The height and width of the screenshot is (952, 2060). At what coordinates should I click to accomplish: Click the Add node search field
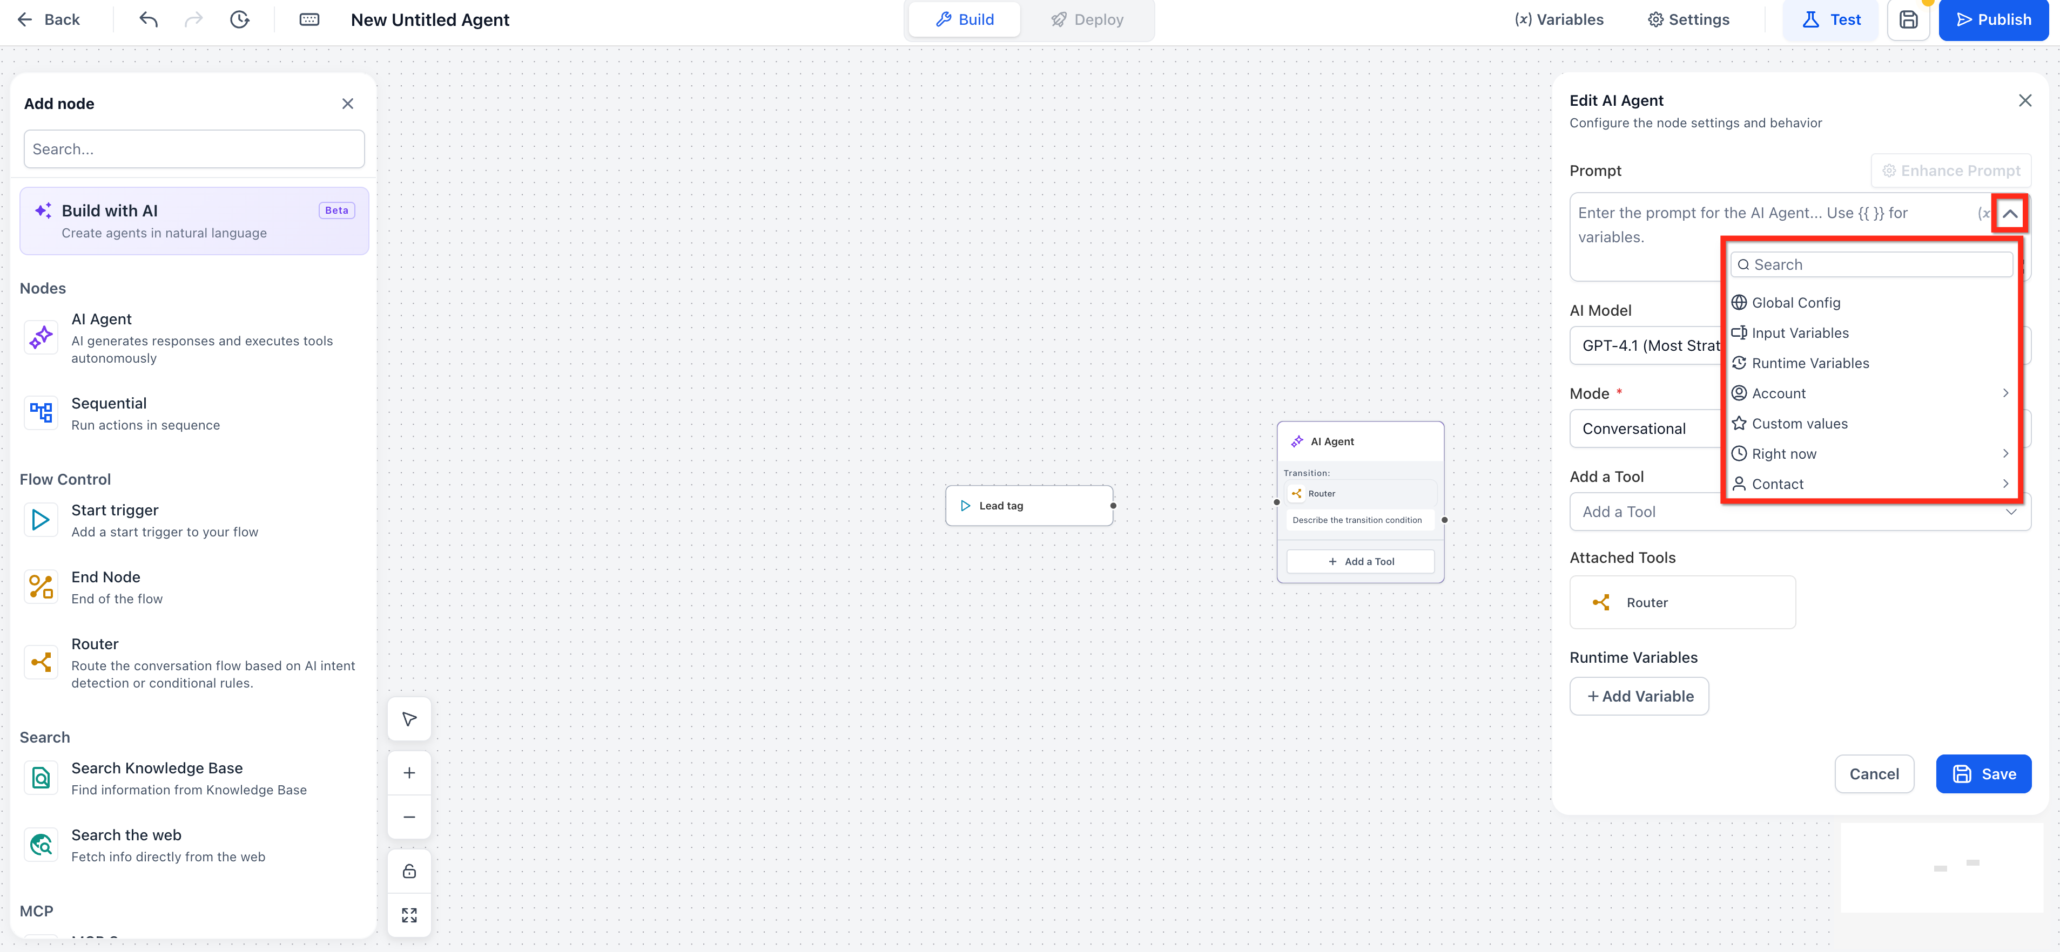coord(194,149)
